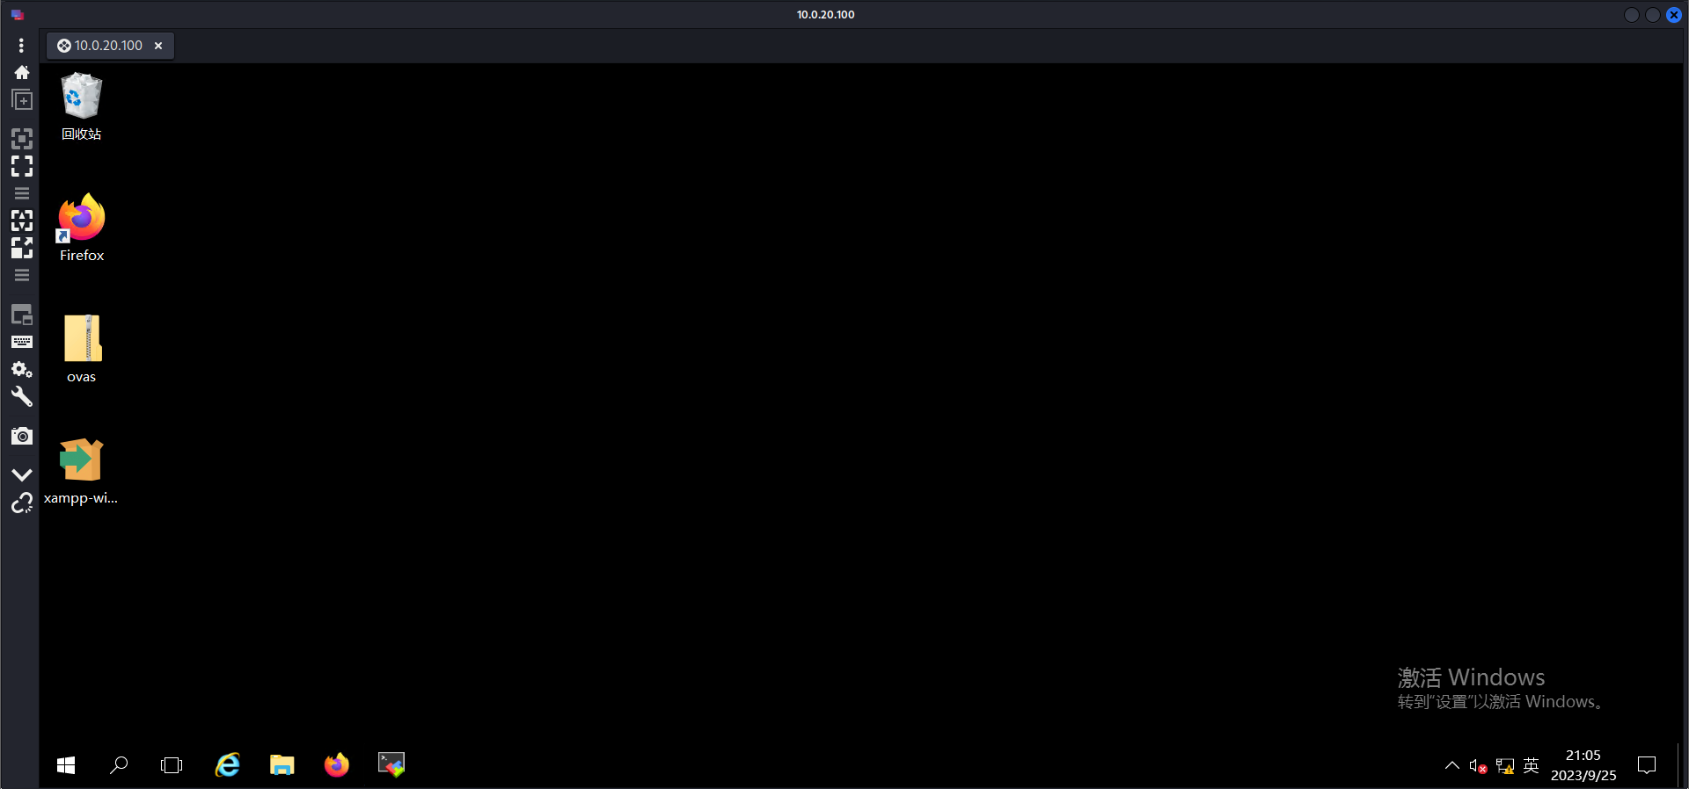Open the terminal app on taskbar
The width and height of the screenshot is (1689, 789).
pyautogui.click(x=391, y=765)
